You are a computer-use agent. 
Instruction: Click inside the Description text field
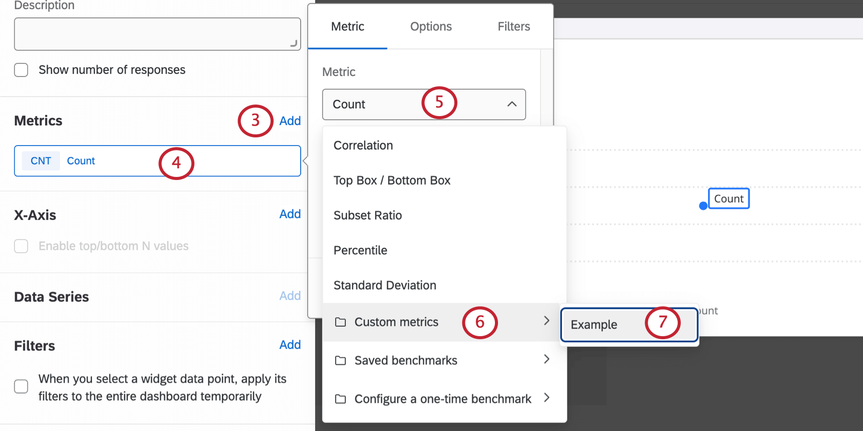click(157, 33)
